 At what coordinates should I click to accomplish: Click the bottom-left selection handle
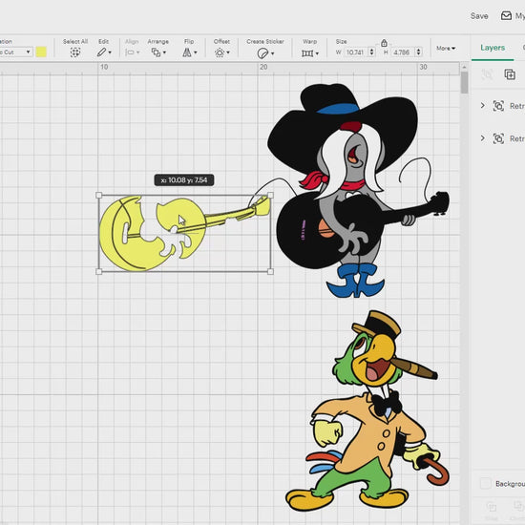(98, 271)
